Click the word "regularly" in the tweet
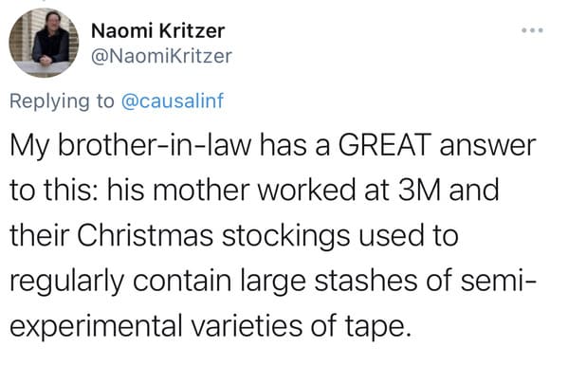 tap(66, 283)
